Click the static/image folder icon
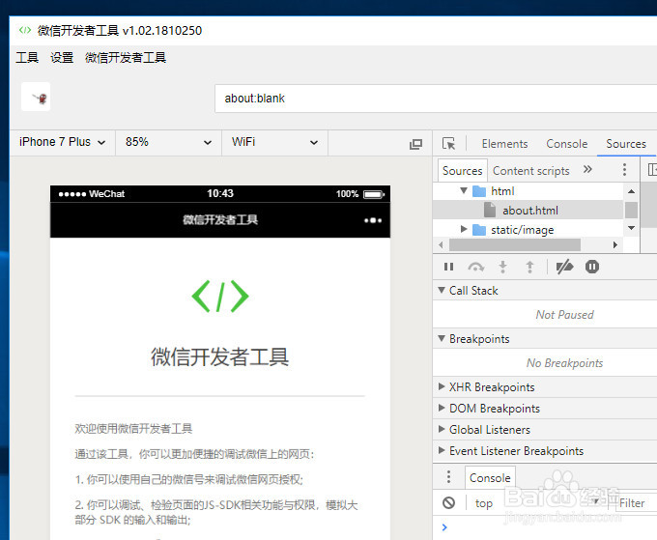 click(479, 230)
